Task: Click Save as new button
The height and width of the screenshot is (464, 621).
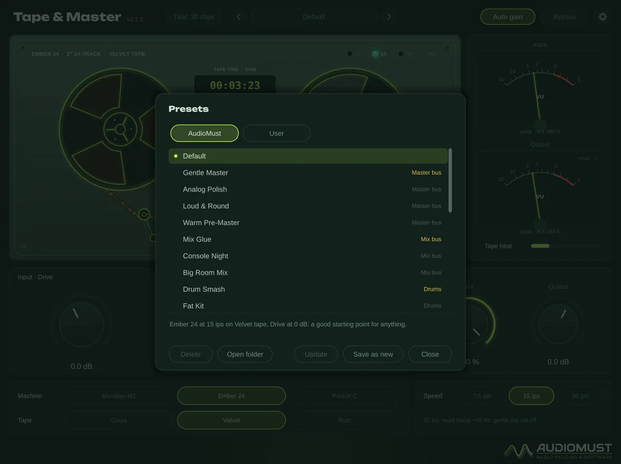Action: coord(373,354)
